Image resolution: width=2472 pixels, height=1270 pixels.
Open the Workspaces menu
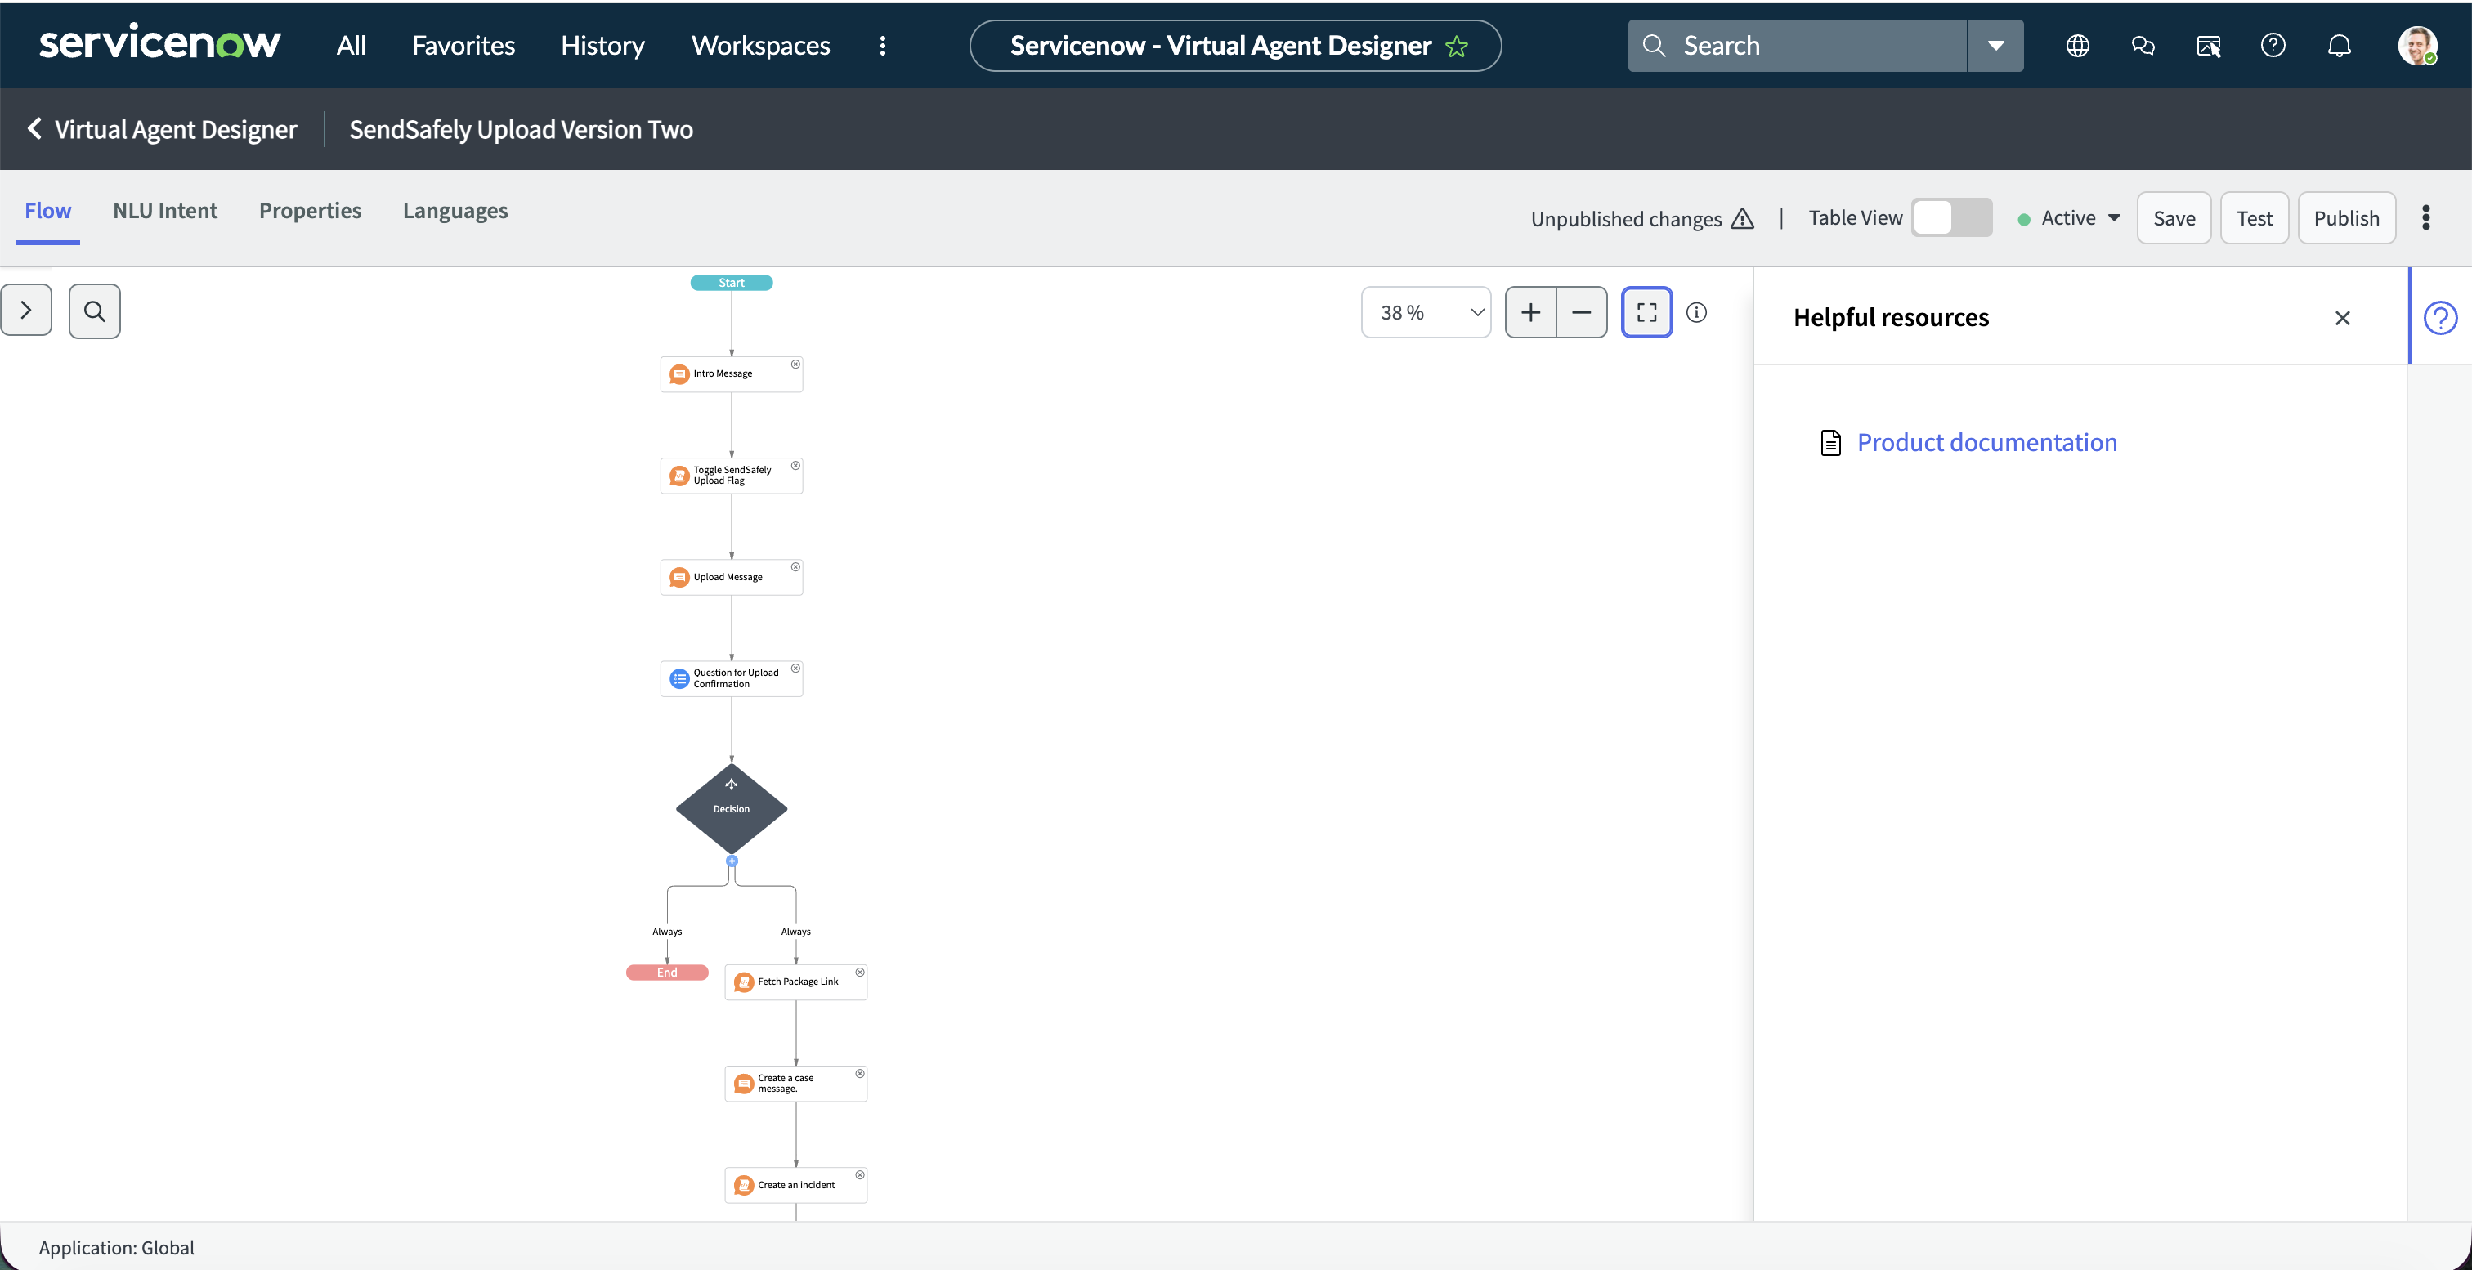click(x=761, y=45)
